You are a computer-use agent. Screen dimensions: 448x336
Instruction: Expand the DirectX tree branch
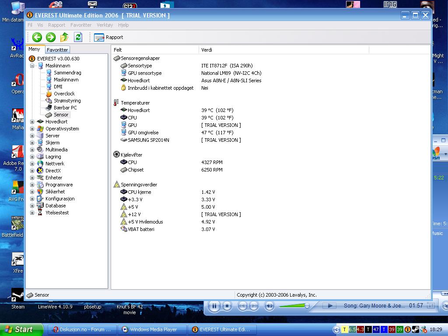[x=32, y=171]
